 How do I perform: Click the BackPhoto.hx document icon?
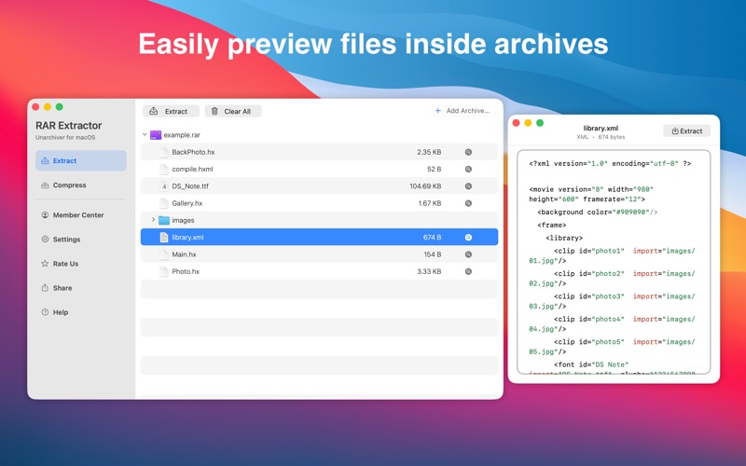[x=164, y=152]
